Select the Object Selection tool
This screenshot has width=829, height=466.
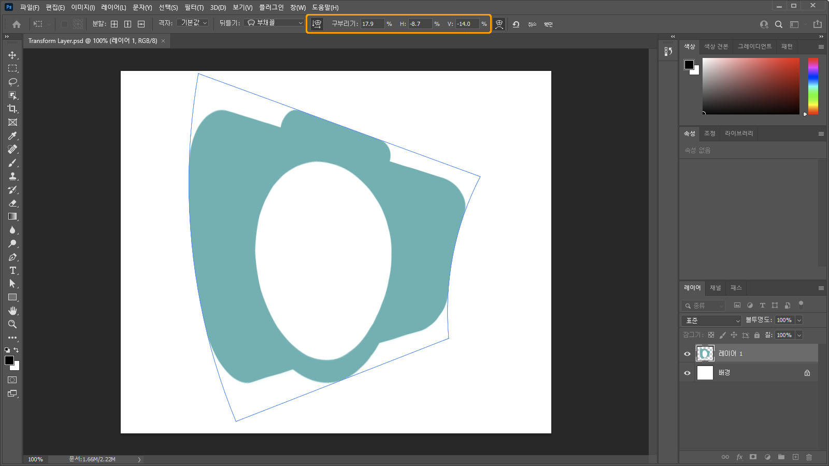pyautogui.click(x=12, y=95)
